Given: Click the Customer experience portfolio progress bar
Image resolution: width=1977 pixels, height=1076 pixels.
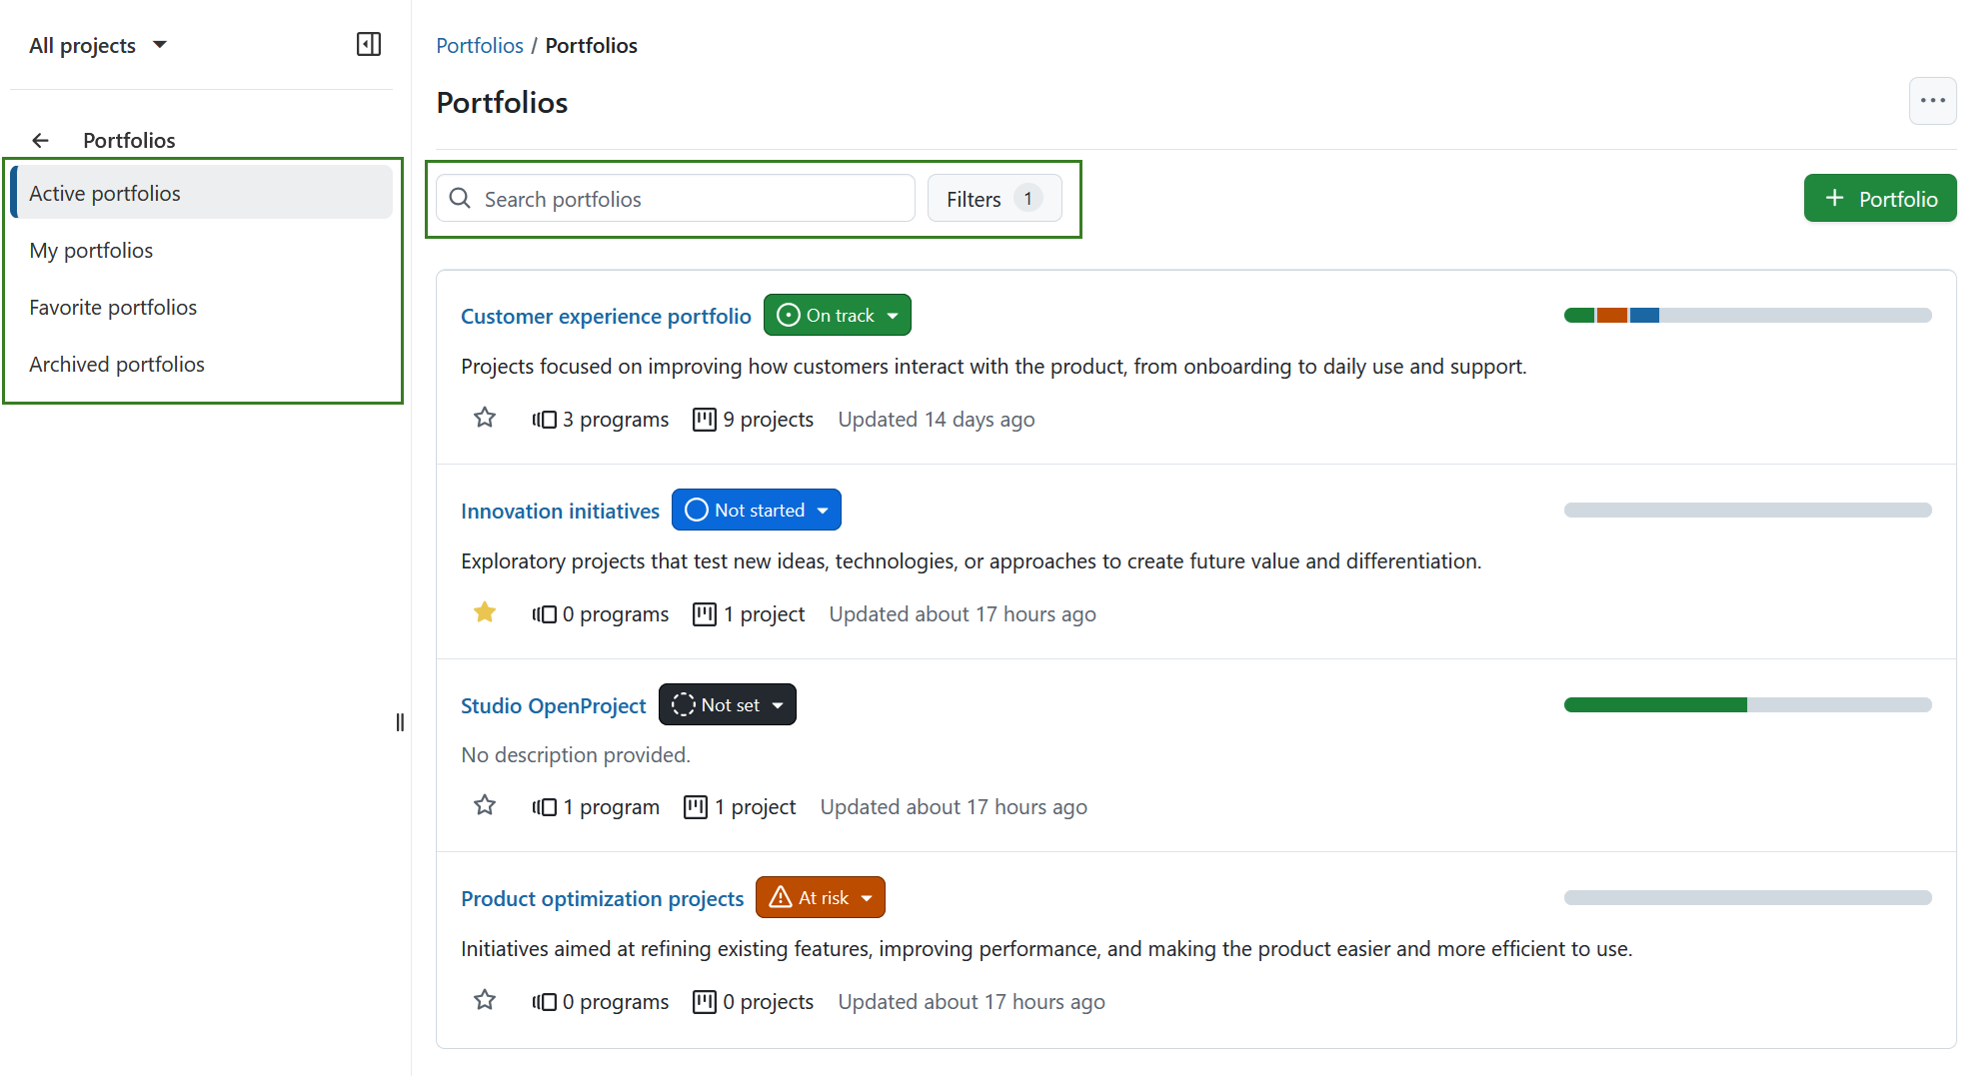Looking at the screenshot, I should point(1747,315).
